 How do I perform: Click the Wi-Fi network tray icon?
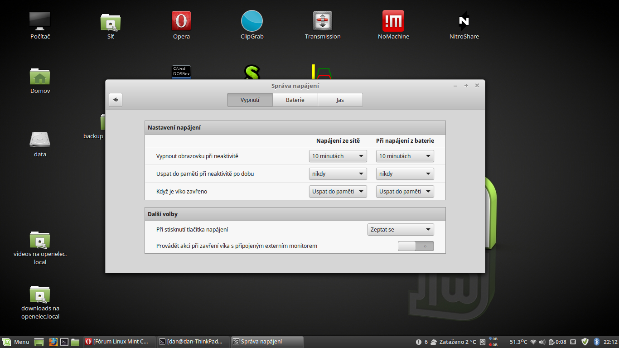[x=533, y=342]
